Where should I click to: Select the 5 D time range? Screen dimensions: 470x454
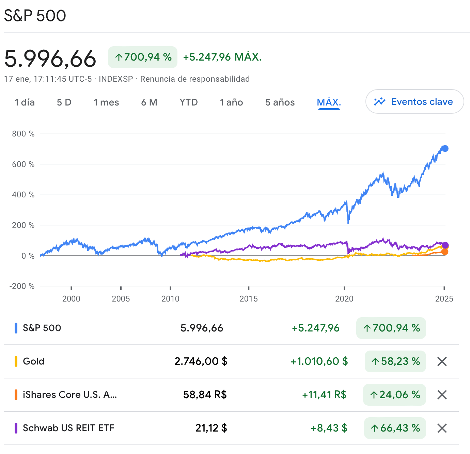pos(64,102)
